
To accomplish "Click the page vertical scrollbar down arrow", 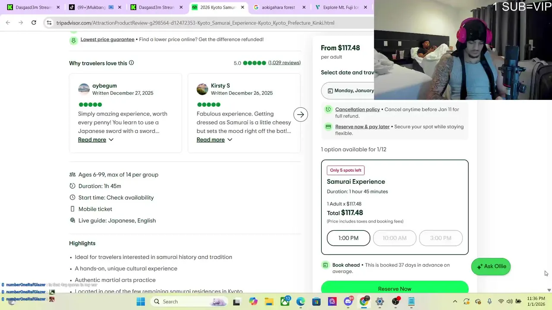I will click(x=549, y=290).
